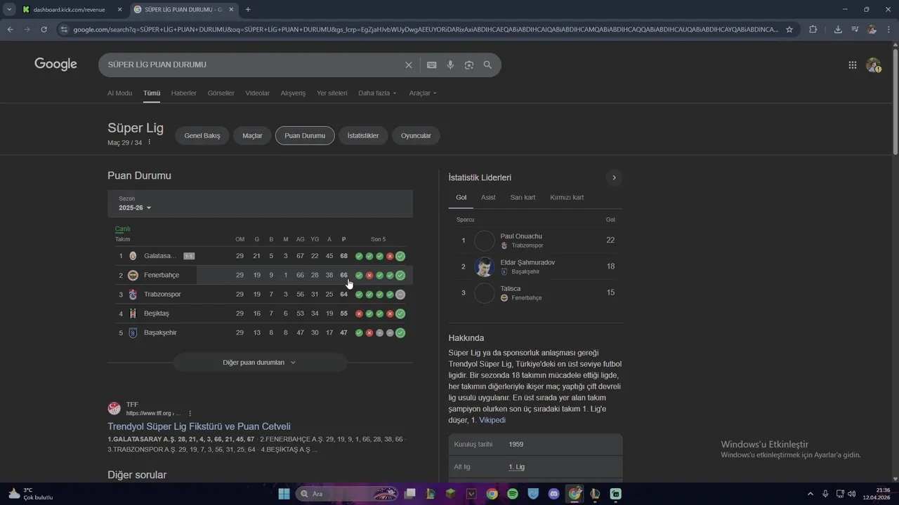Open the Alışveriş tab
This screenshot has height=505, width=899.
(x=293, y=93)
